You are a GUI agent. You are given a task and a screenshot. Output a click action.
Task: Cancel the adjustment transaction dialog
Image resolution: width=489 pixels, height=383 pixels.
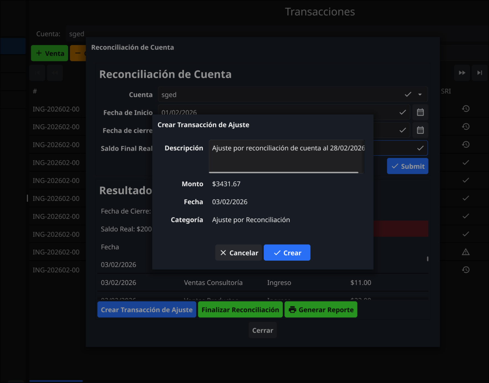point(238,253)
